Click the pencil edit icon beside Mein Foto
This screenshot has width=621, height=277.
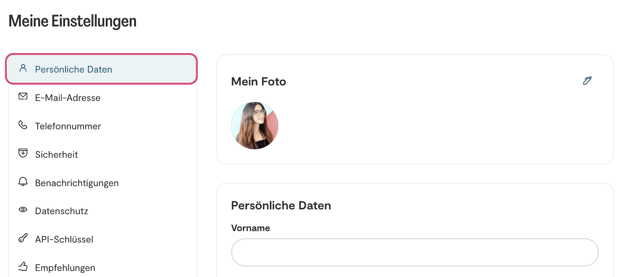(x=587, y=81)
